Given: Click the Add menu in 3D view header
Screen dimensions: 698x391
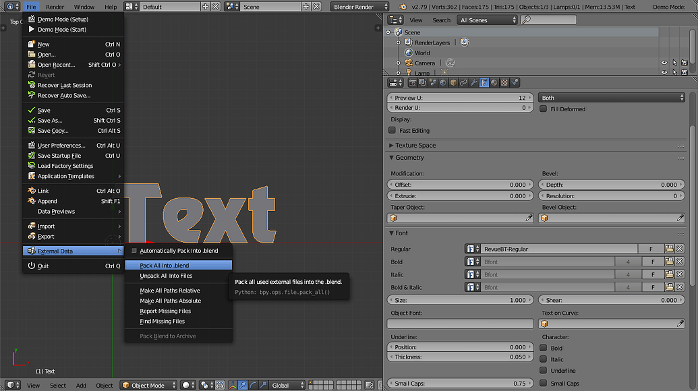Looking at the screenshot, I should (x=81, y=385).
